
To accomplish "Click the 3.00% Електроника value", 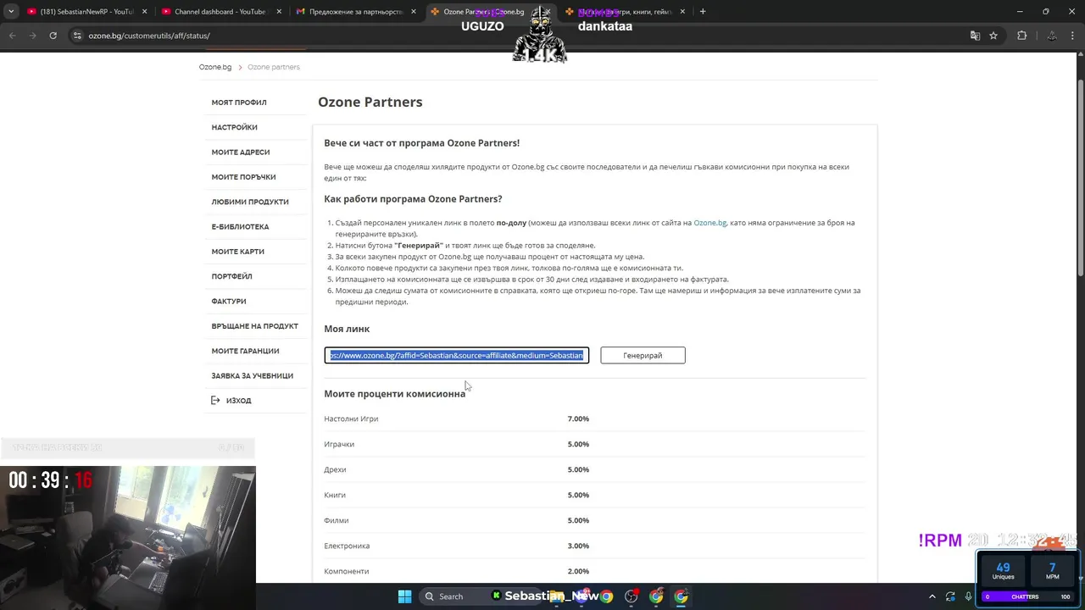I will [578, 546].
